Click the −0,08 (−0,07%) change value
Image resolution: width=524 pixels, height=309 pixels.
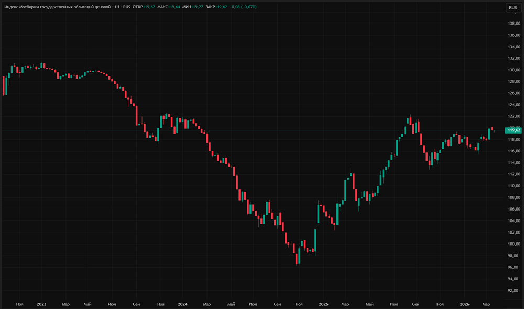coord(243,7)
